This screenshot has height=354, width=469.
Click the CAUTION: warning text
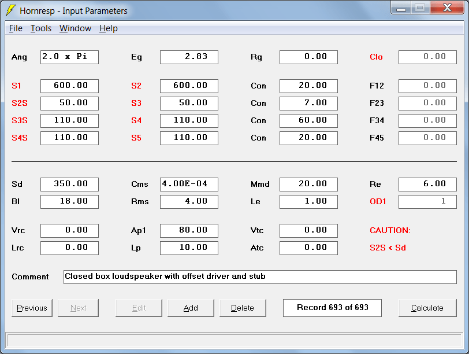point(390,231)
